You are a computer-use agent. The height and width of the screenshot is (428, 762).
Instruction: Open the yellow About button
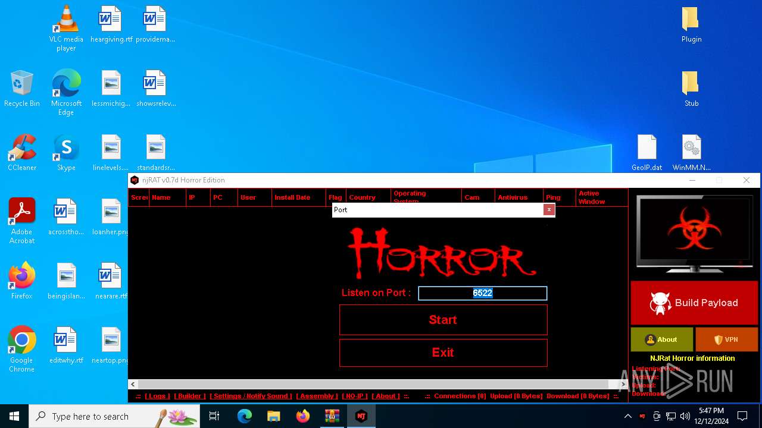(x=661, y=339)
